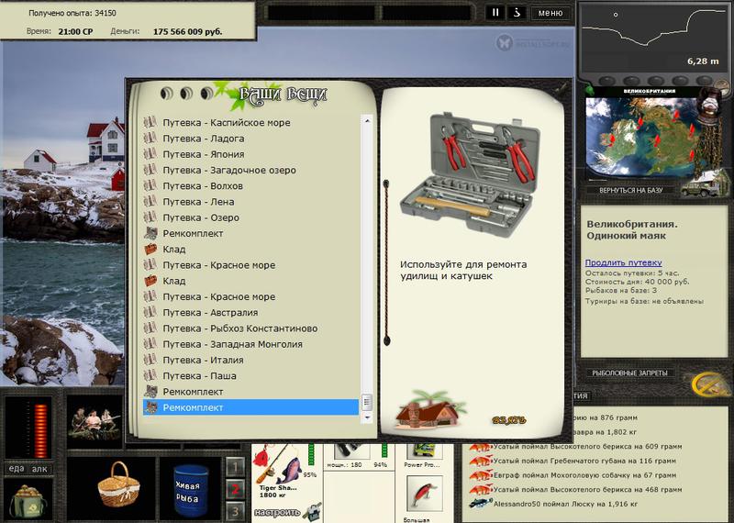Select the Power Pro... line icon

(424, 451)
